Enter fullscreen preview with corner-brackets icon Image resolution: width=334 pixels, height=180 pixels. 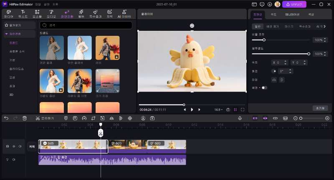coord(243,110)
